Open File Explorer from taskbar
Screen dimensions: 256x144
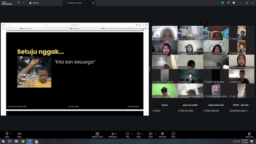pos(16,141)
